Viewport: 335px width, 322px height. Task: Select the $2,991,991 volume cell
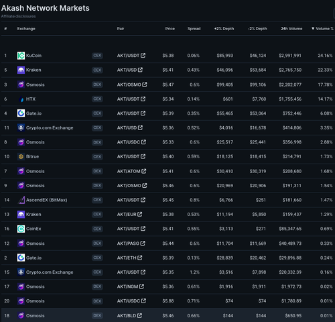[x=290, y=56]
